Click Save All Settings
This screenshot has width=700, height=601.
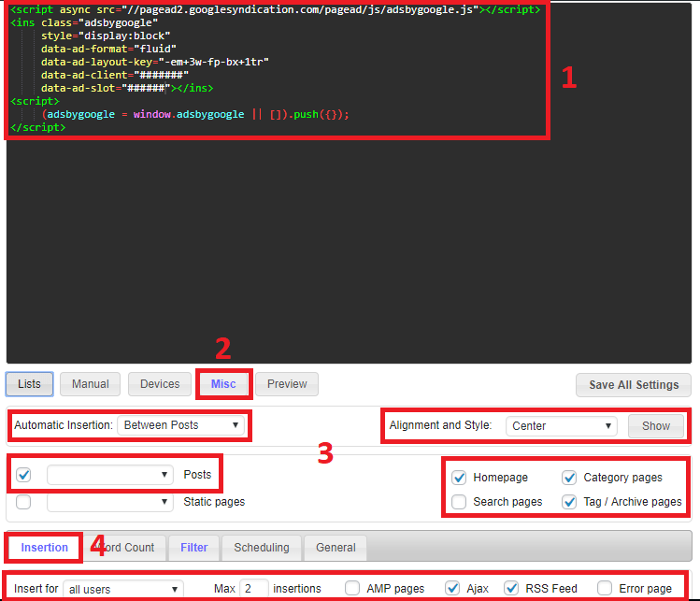point(634,385)
